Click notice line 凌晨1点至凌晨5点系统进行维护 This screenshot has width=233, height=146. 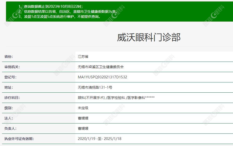[60, 17]
